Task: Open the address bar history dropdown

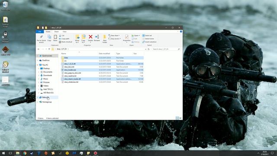Action: pyautogui.click(x=145, y=49)
